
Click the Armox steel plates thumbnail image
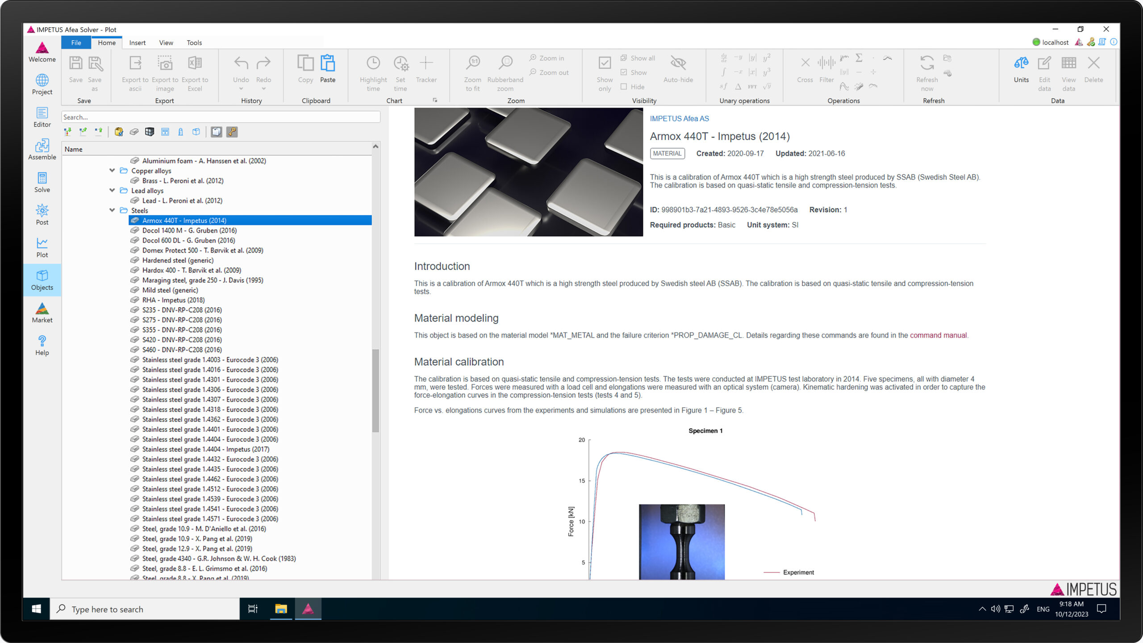point(529,172)
